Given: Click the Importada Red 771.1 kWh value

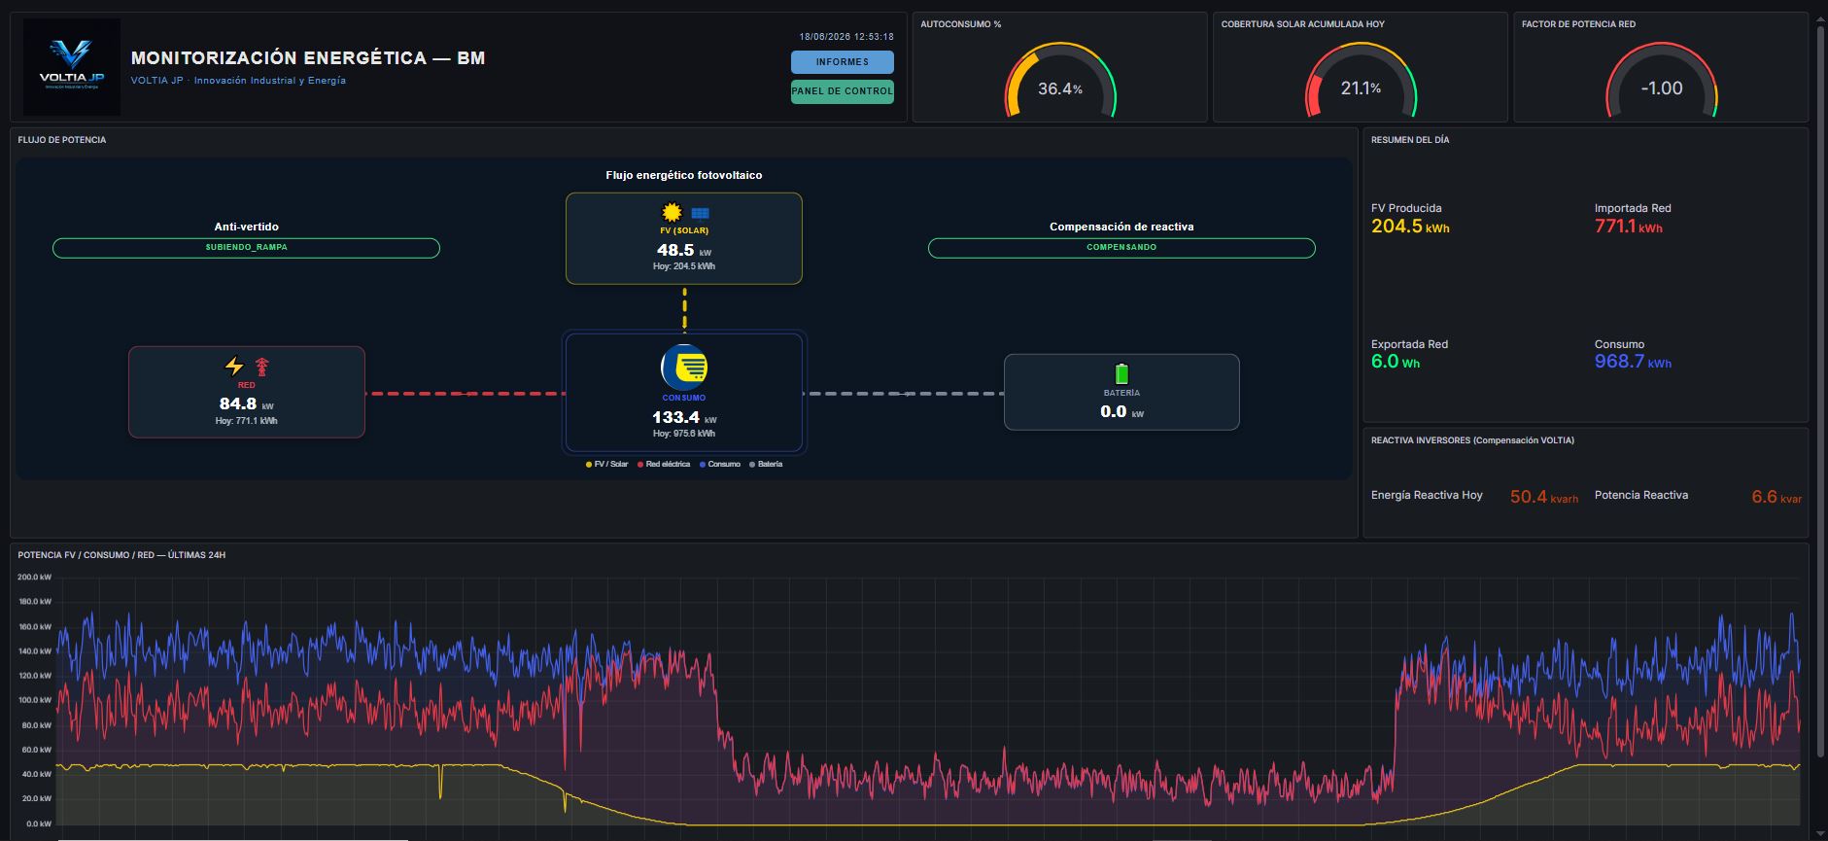Looking at the screenshot, I should click(1629, 227).
